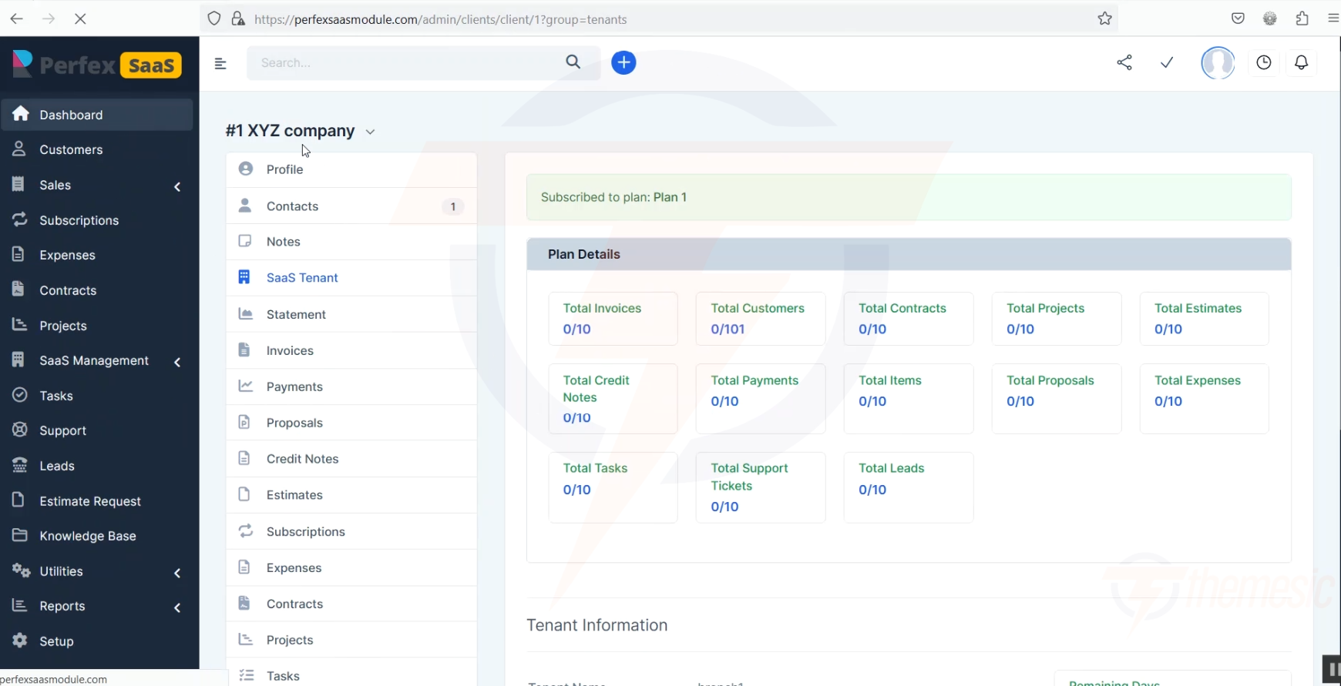Screen dimensions: 1341x686
Task: Select the Expenses client tab
Action: [x=351, y=567]
